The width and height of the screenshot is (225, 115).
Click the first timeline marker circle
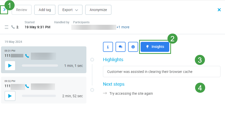click(x=92, y=60)
